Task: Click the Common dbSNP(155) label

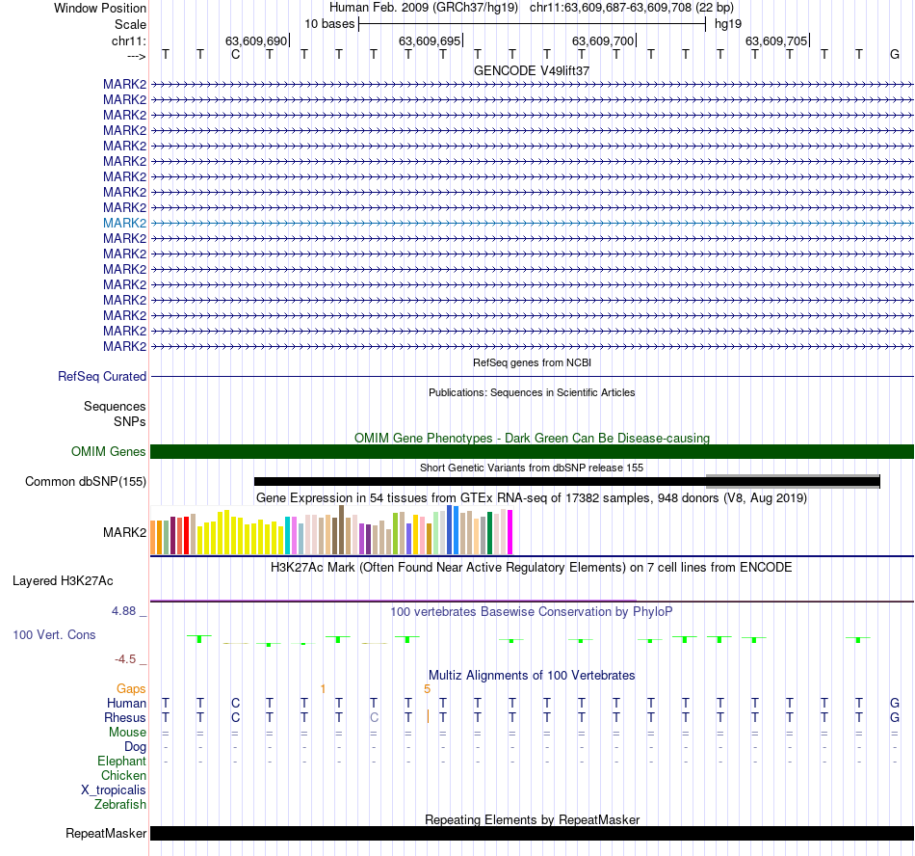Action: tap(86, 482)
